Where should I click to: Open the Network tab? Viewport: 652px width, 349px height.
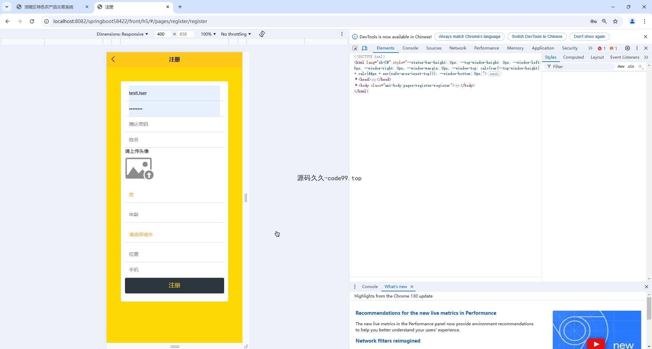[458, 48]
